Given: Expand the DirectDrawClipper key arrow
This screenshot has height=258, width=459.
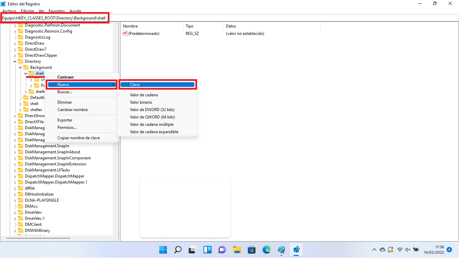Looking at the screenshot, I should 15,55.
